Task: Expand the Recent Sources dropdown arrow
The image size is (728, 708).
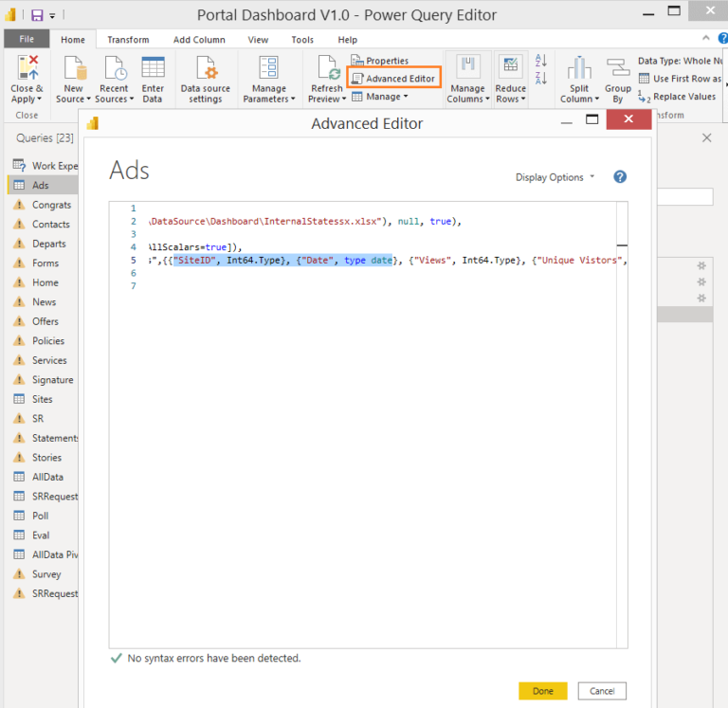Action: (132, 99)
